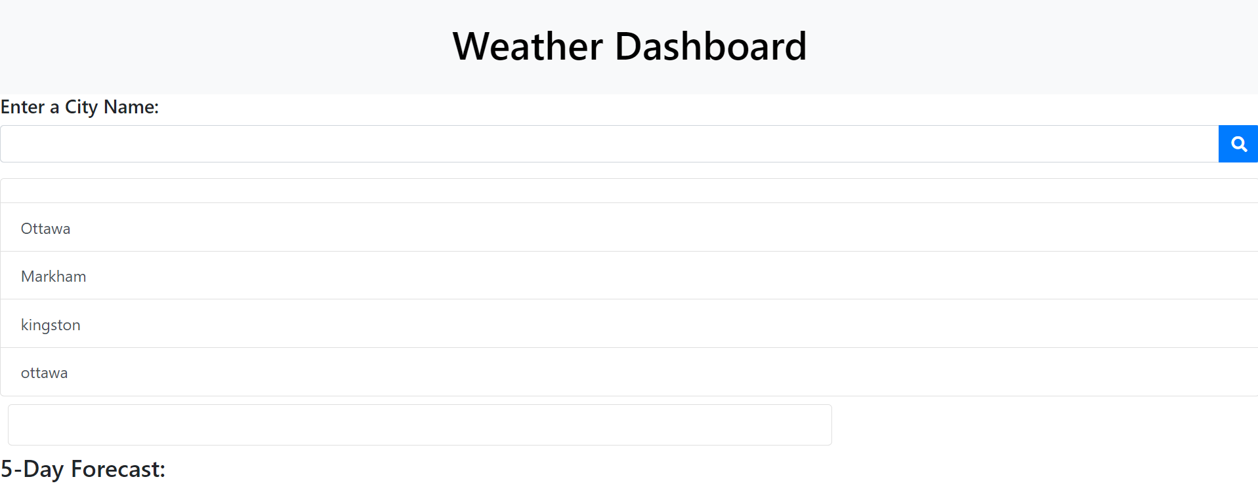
Task: Click the blue magnifying glass search icon
Action: click(x=1238, y=143)
